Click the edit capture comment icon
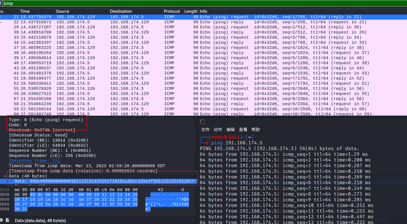 click(x=7, y=220)
